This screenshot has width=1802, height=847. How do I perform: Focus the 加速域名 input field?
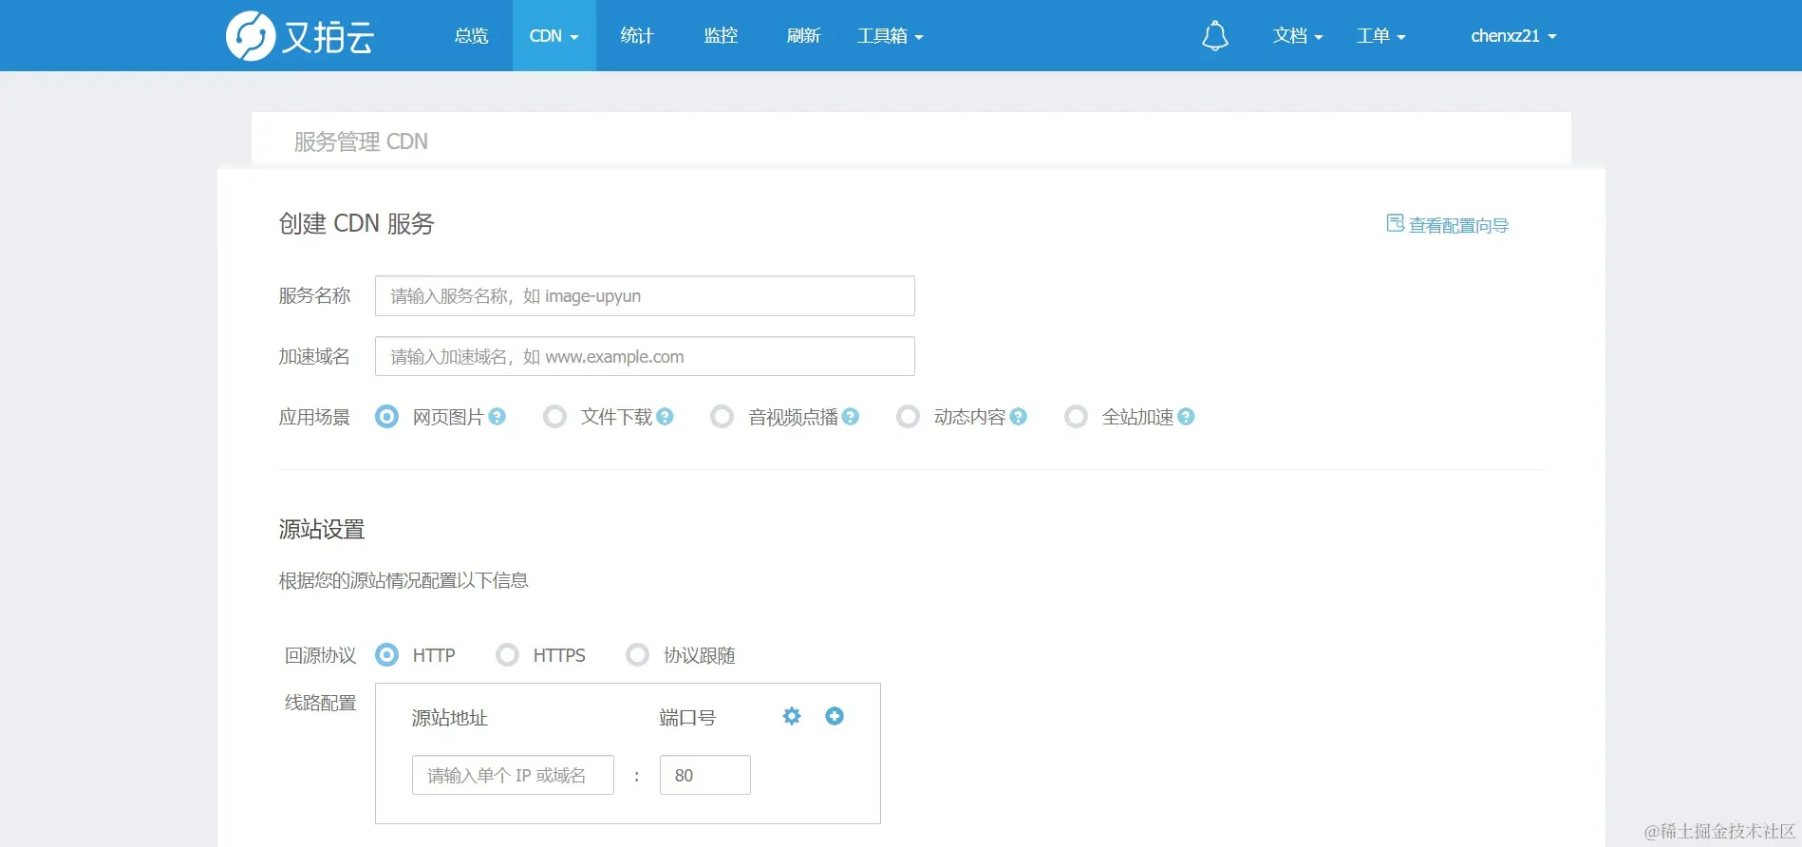(x=645, y=357)
